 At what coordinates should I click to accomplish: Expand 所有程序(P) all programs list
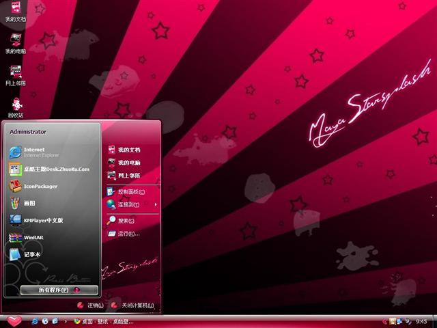tap(59, 290)
